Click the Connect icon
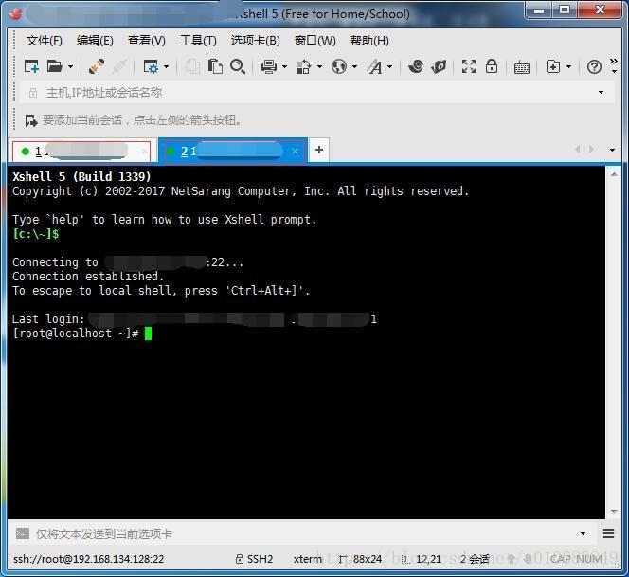This screenshot has height=577, width=629. [x=97, y=66]
